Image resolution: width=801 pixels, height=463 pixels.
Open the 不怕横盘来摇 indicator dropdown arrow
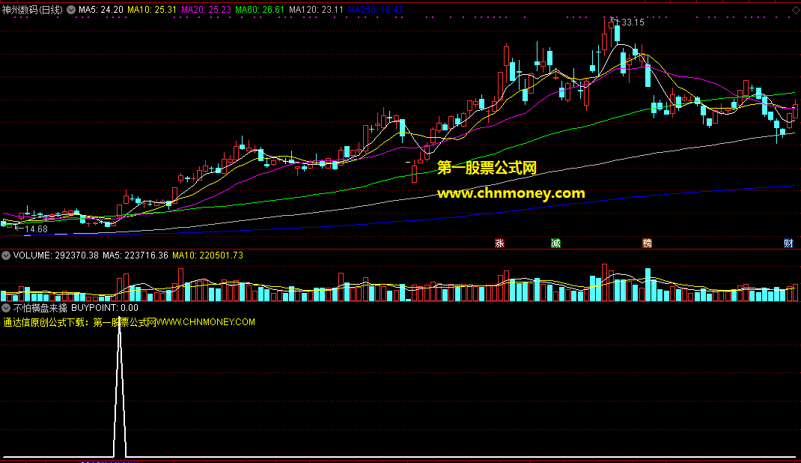tap(6, 308)
